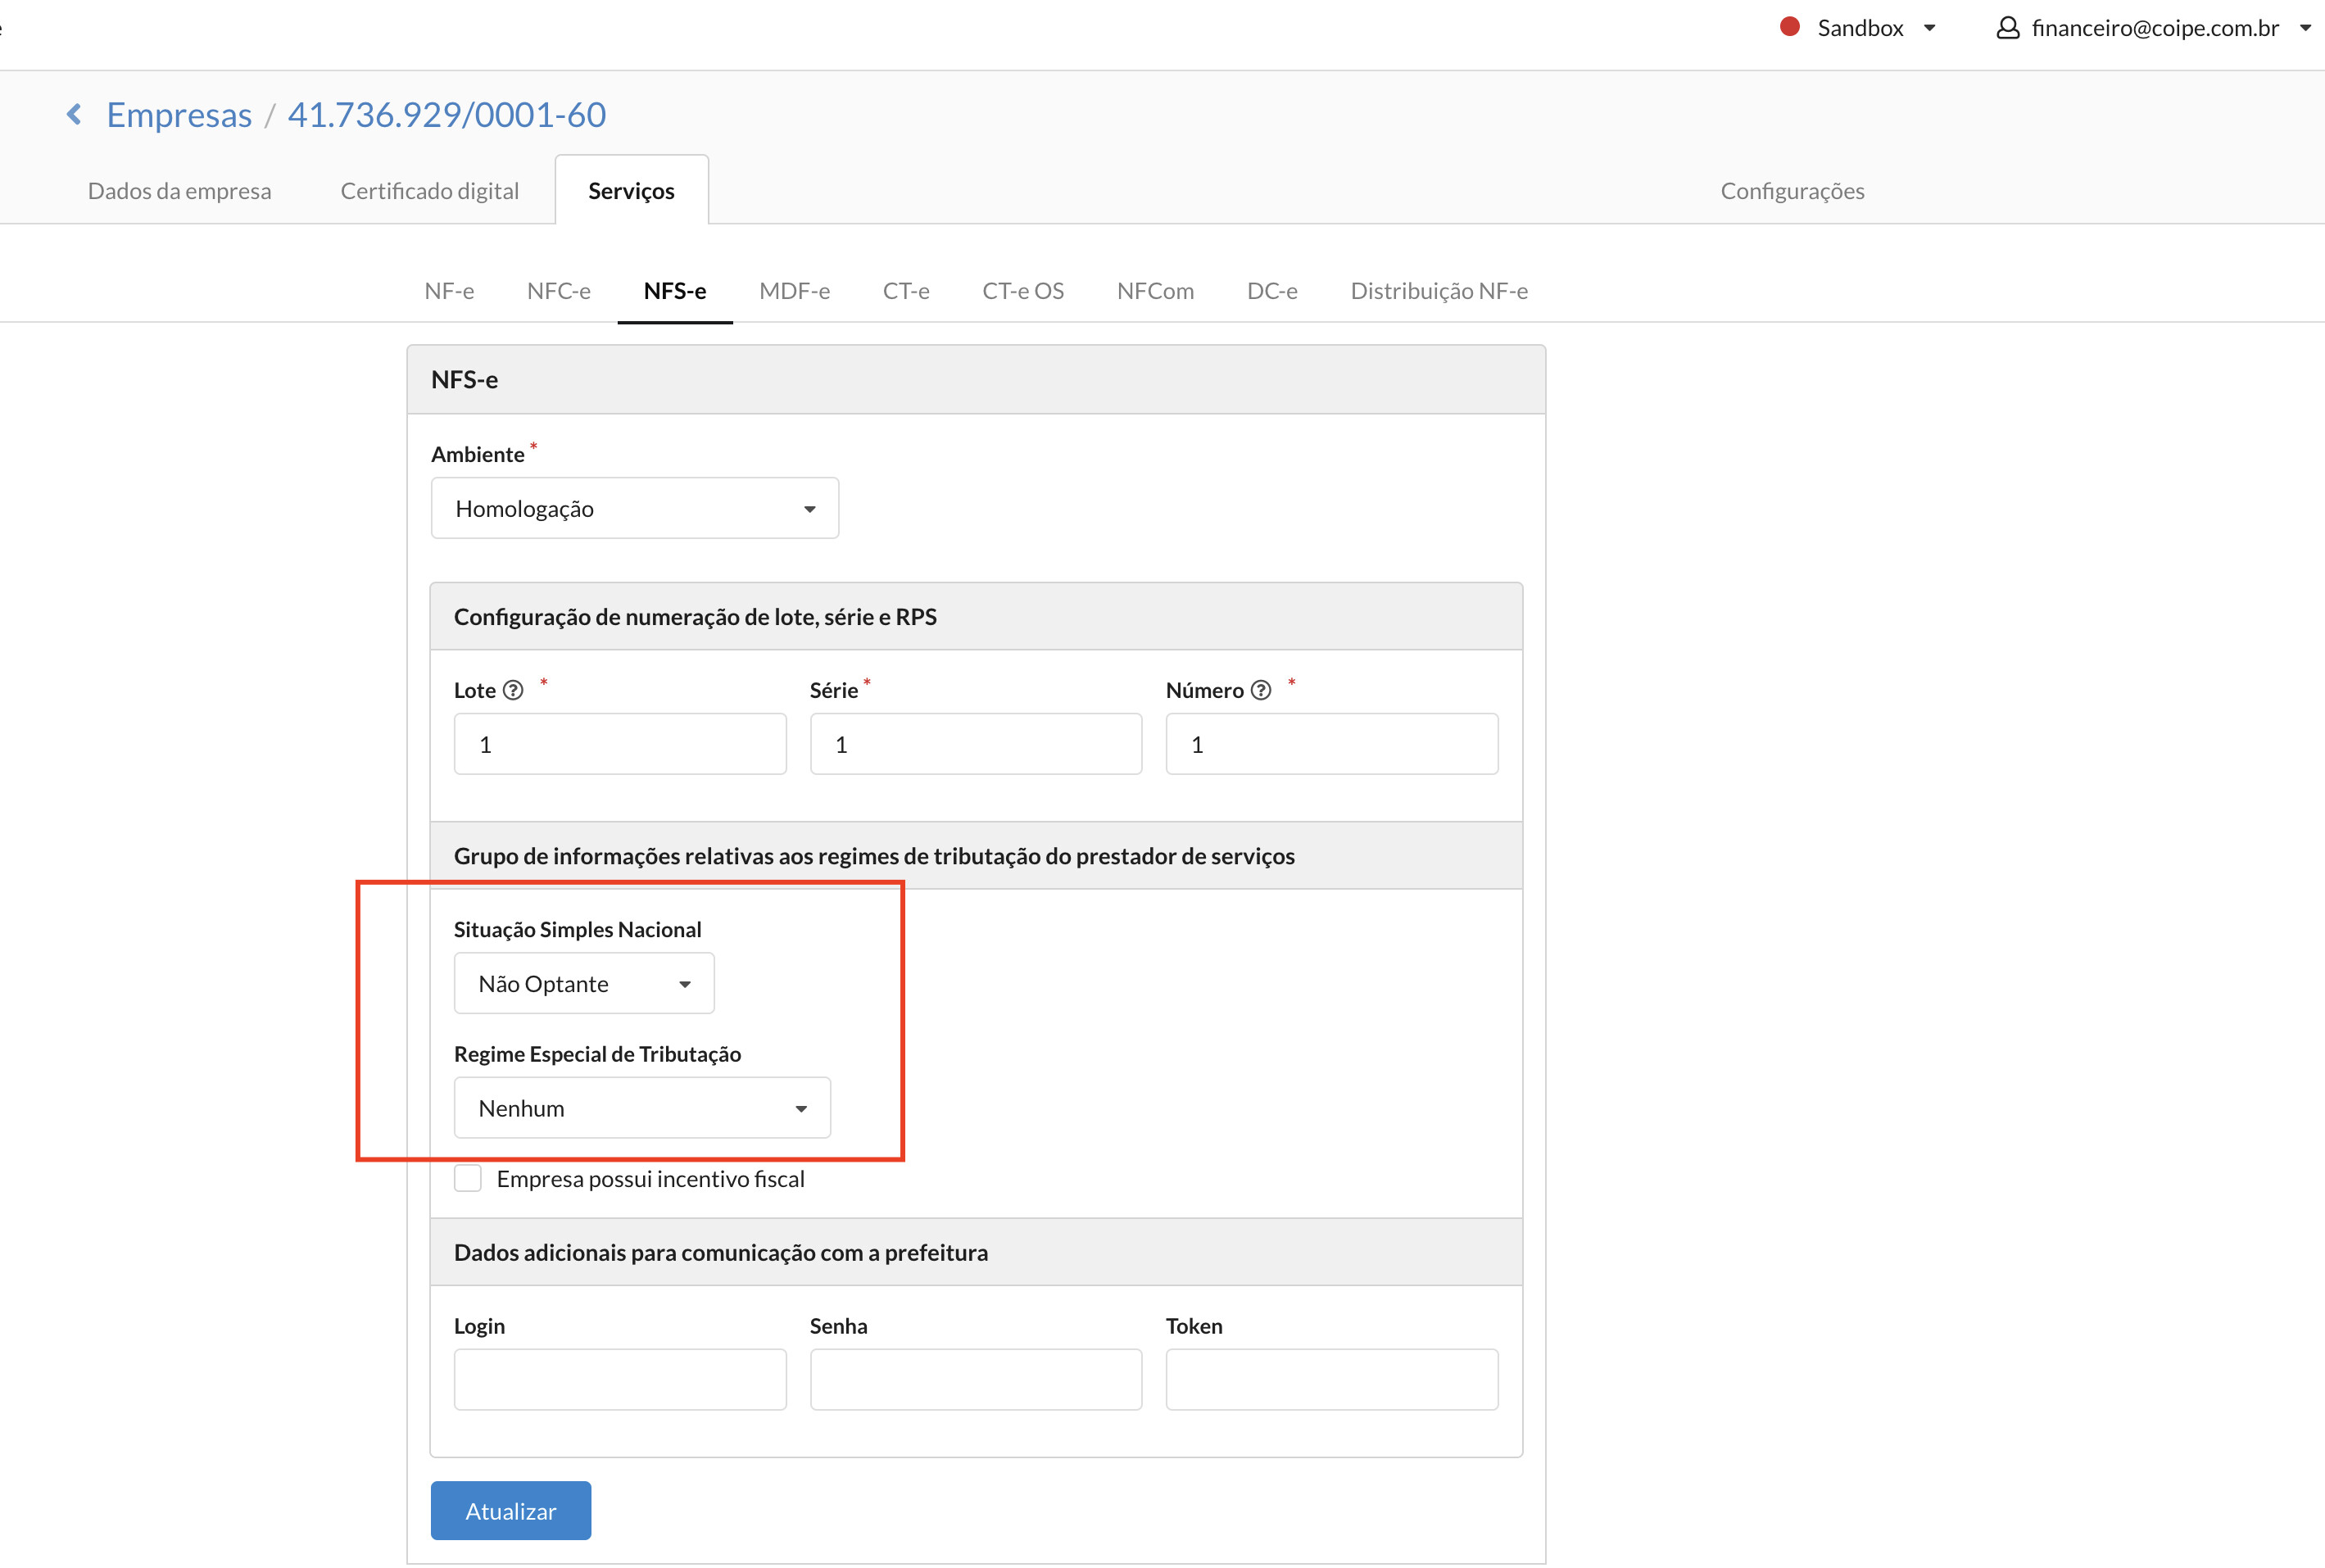The height and width of the screenshot is (1568, 2325).
Task: Expand the Situação Simples Nacional dropdown
Action: pos(584,983)
